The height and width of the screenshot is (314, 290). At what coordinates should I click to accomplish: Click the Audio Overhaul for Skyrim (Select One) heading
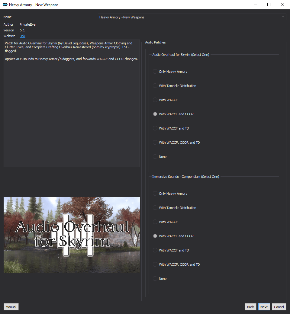point(181,55)
